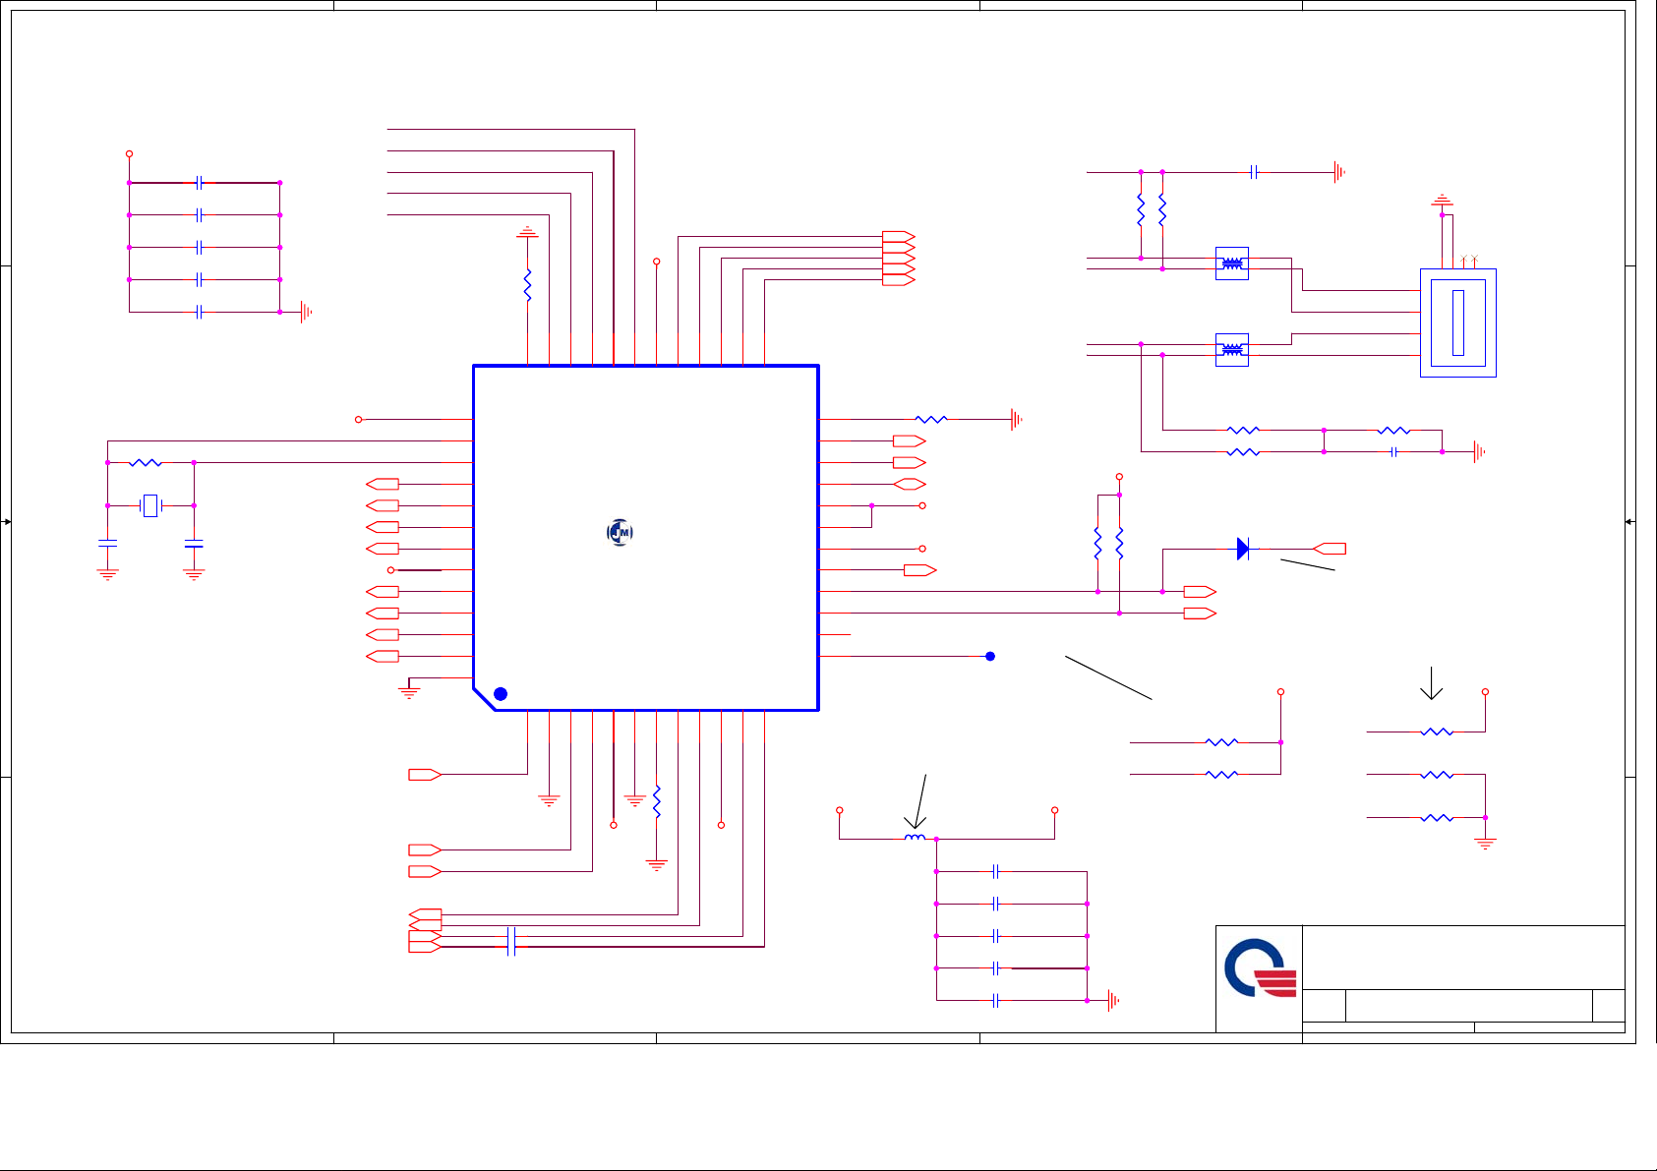Screen dimensions: 1657x1171
Task: Select the resistor beside the crystal oscillator
Action: click(x=146, y=462)
